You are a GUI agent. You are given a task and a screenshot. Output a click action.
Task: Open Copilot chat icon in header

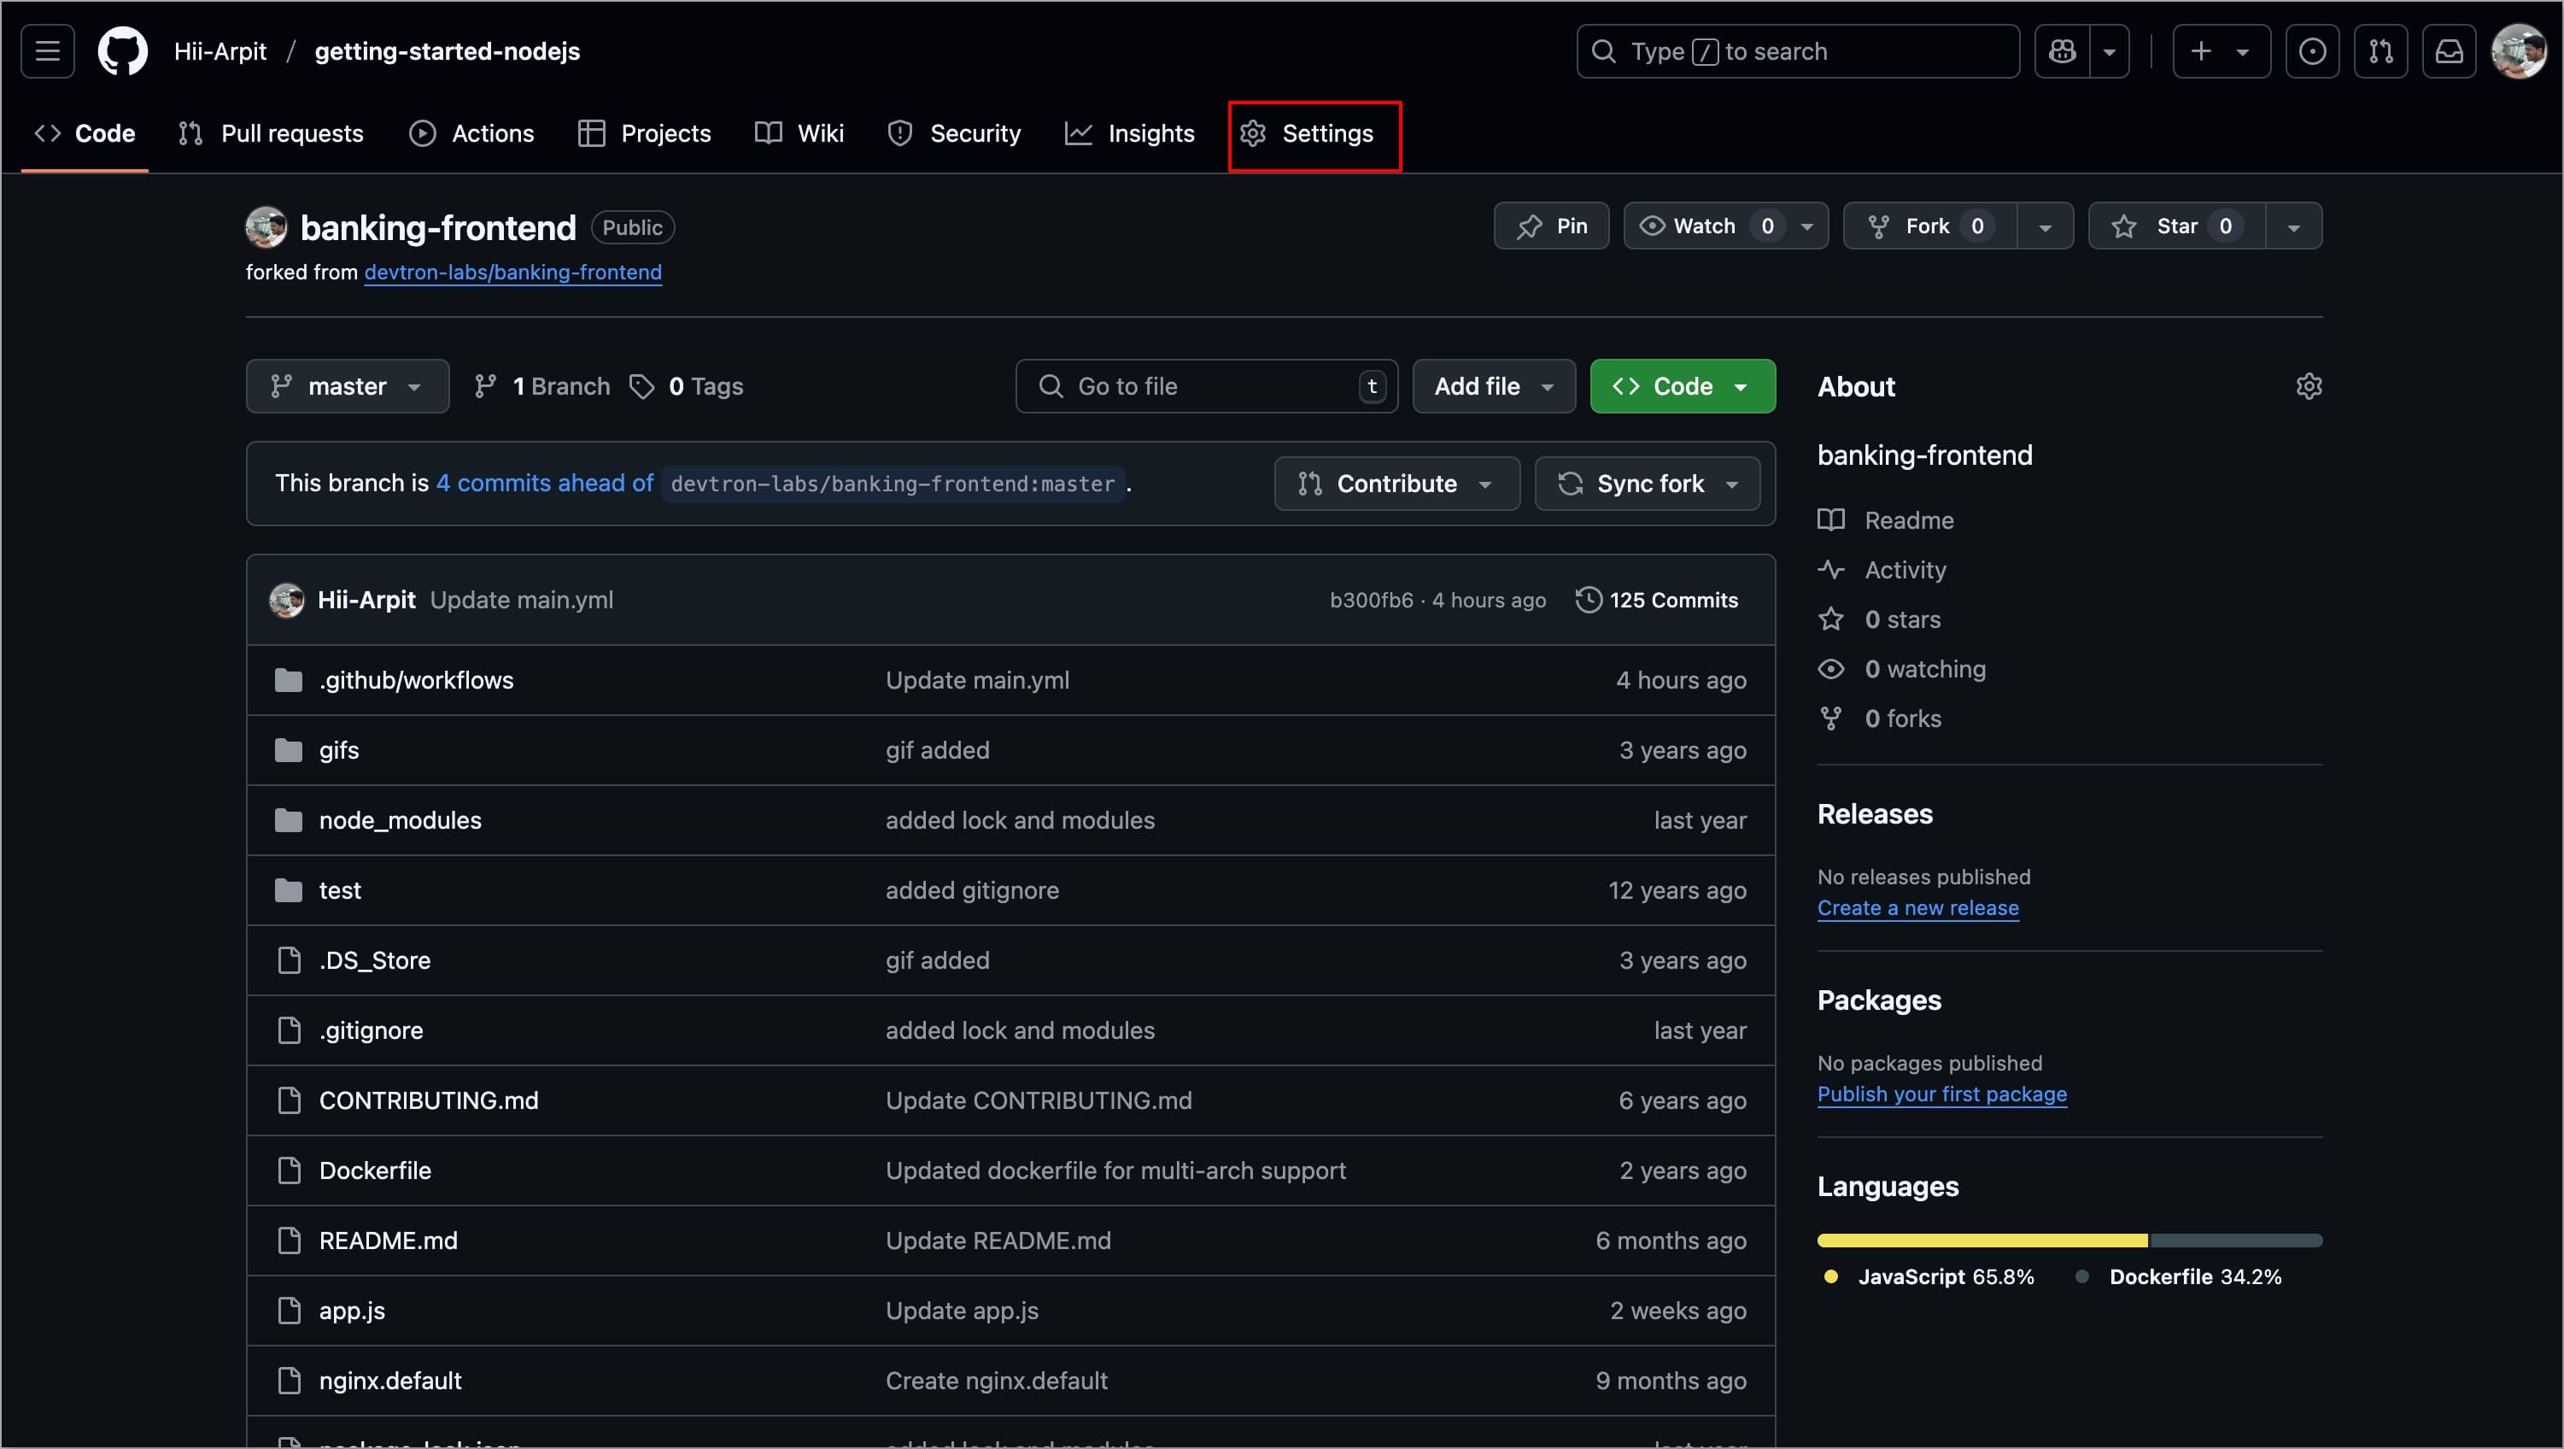point(2061,50)
